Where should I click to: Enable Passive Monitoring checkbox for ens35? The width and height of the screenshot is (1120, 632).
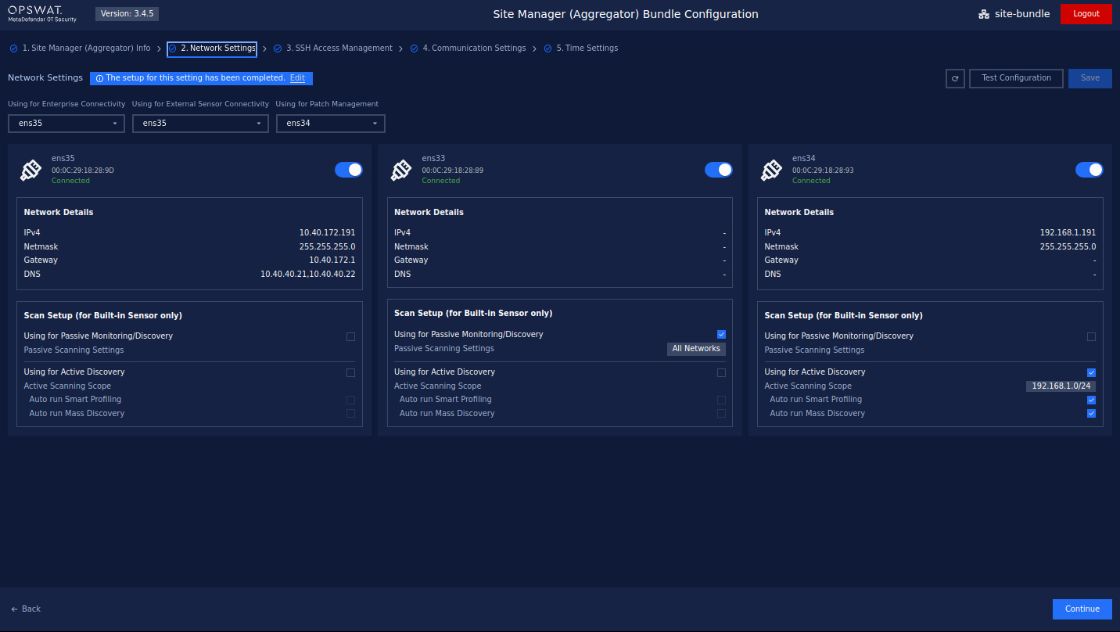click(350, 336)
